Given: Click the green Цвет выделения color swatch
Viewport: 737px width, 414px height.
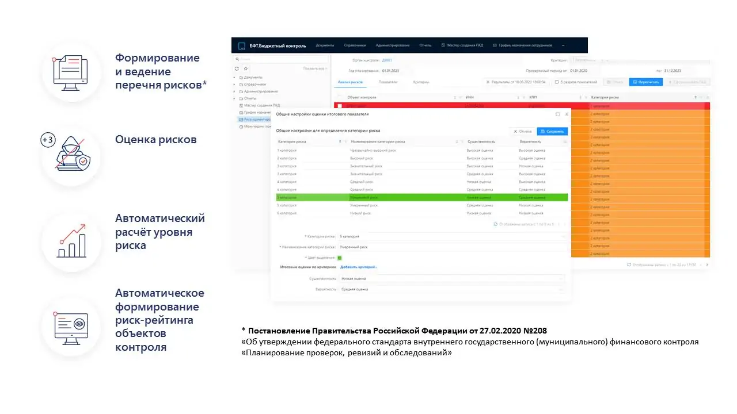Looking at the screenshot, I should click(340, 258).
